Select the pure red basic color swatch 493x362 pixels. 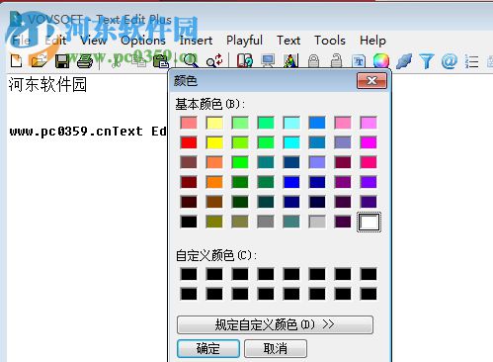pos(189,142)
